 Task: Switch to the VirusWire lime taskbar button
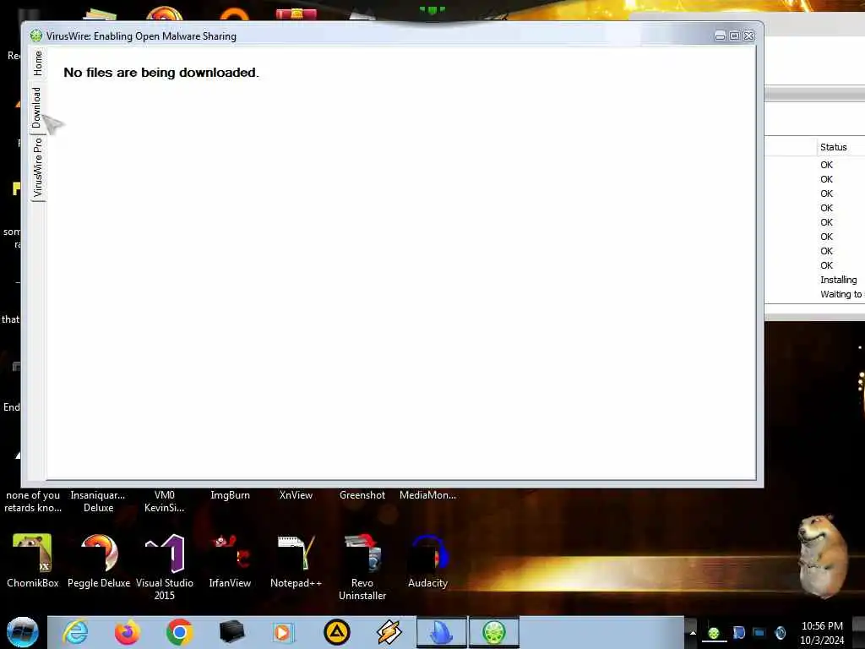tap(493, 632)
